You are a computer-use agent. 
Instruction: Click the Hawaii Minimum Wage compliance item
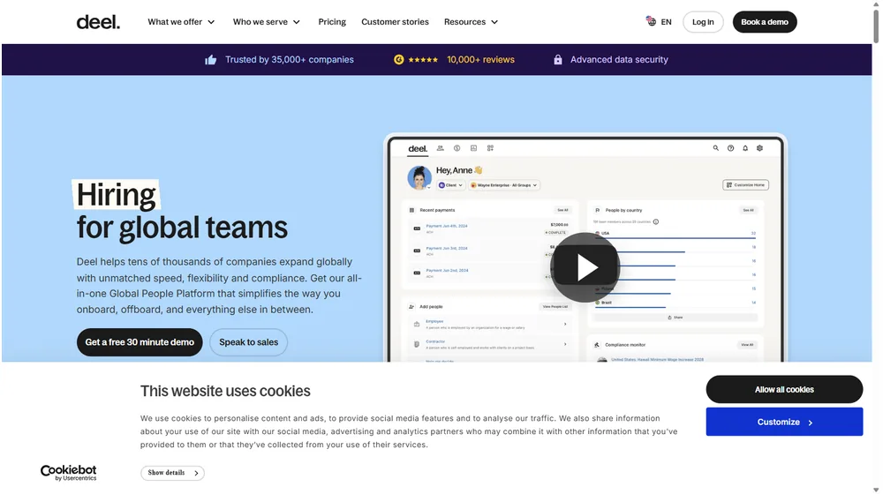[657, 360]
